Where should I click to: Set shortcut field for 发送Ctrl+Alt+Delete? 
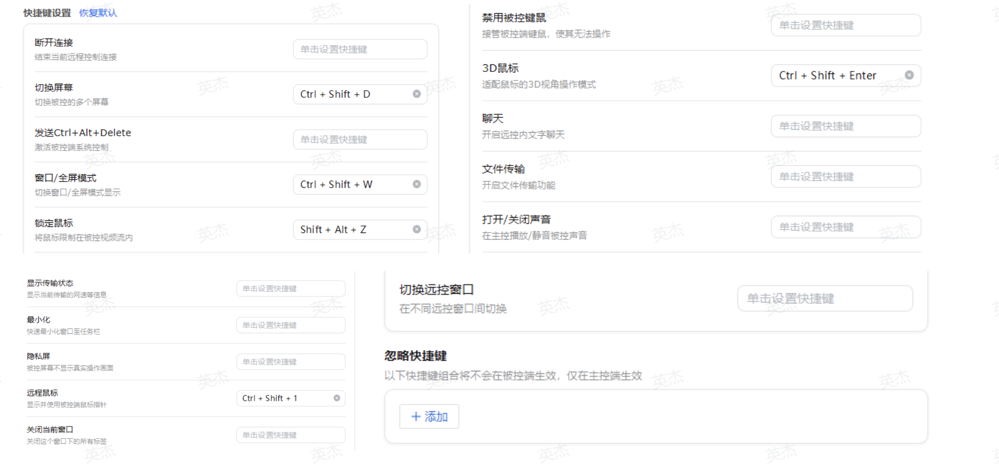pyautogui.click(x=359, y=140)
